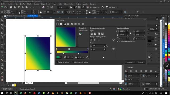
Task: Toggle show rulers in toolbar
Action: pyautogui.click(x=76, y=7)
